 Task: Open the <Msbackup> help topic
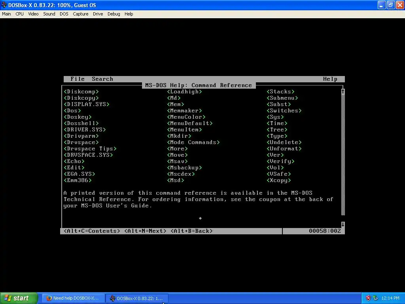(184, 167)
